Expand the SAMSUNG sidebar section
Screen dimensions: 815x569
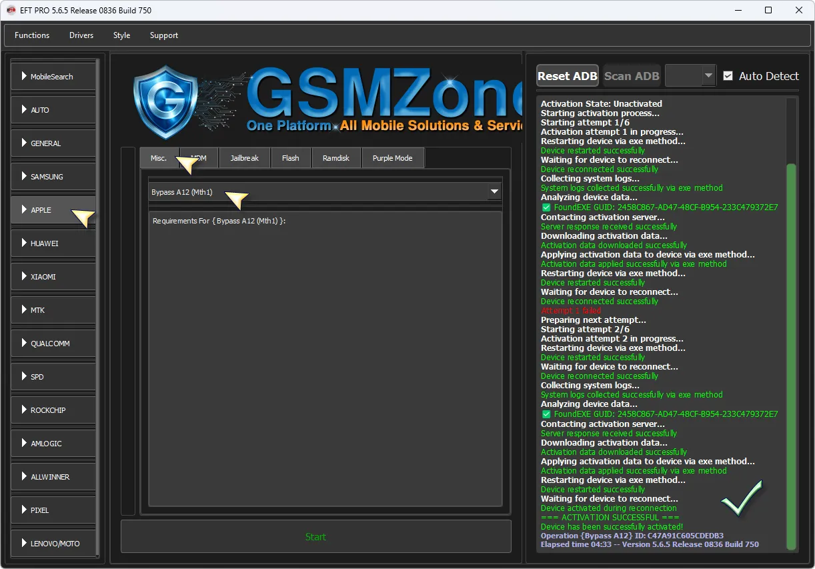(x=53, y=177)
